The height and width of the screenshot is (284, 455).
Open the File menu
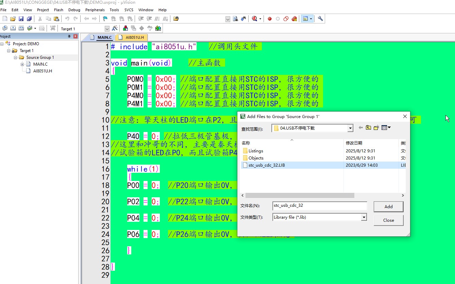pos(3,10)
